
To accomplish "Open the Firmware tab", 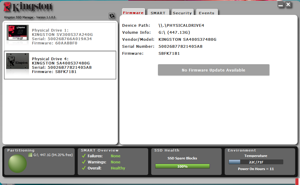I will click(133, 12).
